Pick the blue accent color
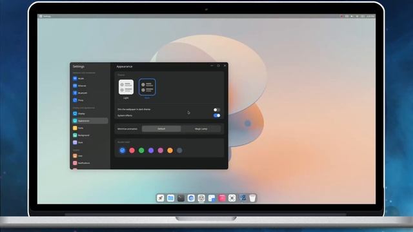This screenshot has height=232, width=413. 122,150
